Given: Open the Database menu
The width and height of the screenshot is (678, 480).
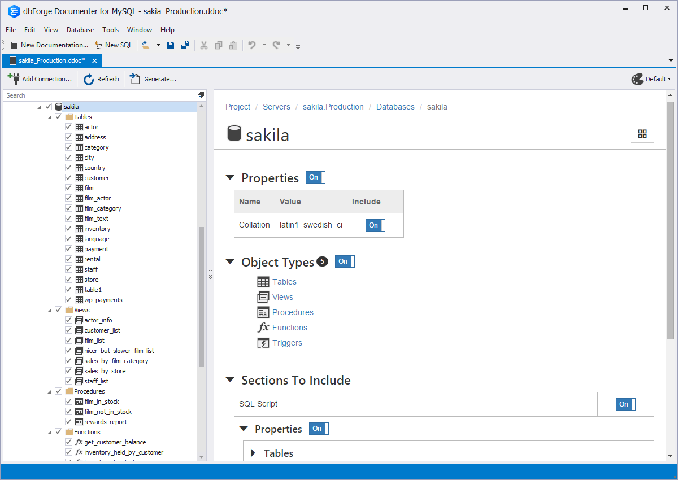Looking at the screenshot, I should [x=80, y=30].
